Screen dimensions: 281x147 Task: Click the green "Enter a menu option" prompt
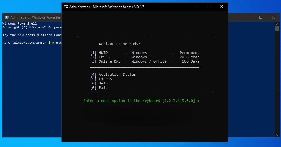[141, 101]
